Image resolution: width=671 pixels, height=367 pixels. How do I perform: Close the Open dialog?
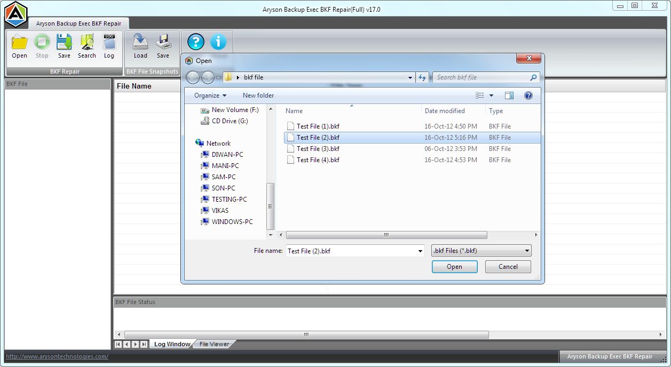tap(529, 58)
